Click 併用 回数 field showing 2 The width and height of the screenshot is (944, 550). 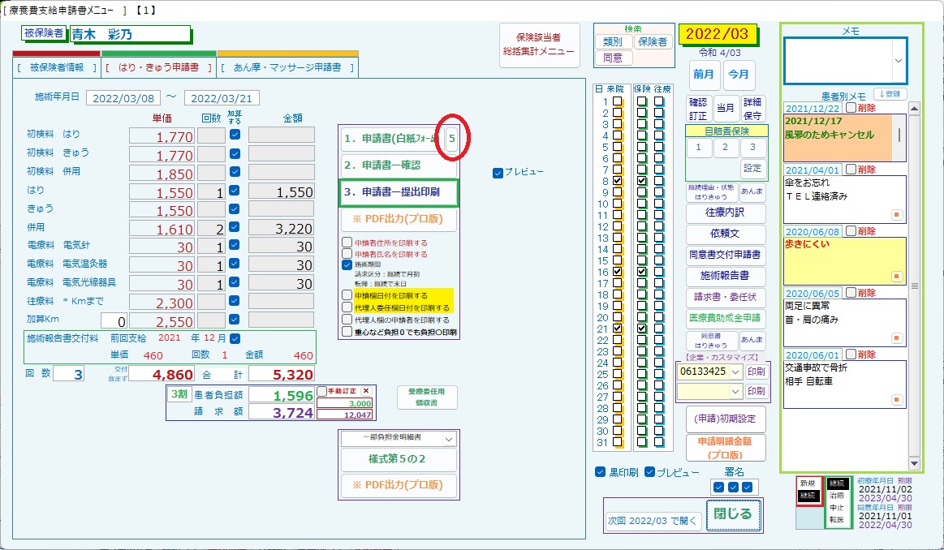point(211,229)
